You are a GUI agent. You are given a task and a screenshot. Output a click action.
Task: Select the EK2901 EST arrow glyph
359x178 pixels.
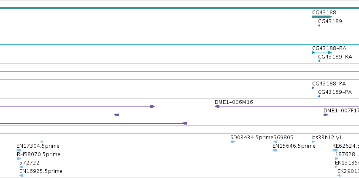[339, 176]
